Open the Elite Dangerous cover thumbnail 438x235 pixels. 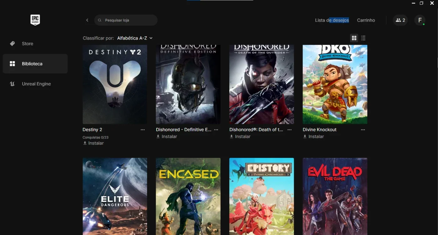[115, 196]
